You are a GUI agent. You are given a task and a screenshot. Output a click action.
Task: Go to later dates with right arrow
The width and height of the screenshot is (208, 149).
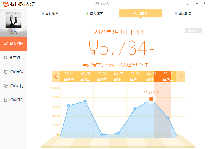point(181,76)
